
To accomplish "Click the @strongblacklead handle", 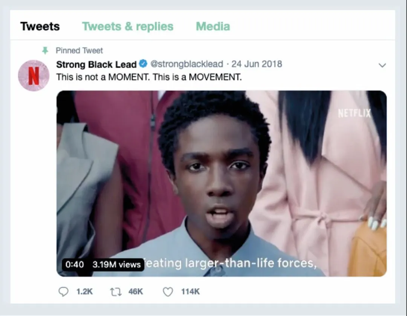I will click(x=187, y=64).
